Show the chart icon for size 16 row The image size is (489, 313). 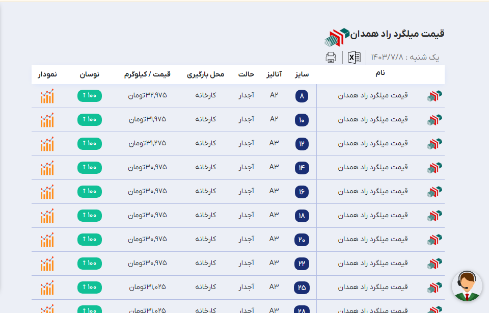click(x=47, y=192)
